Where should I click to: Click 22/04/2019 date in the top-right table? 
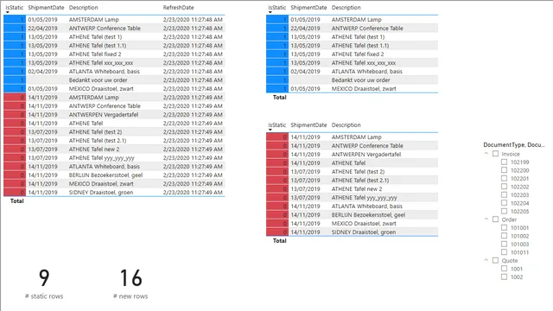pyautogui.click(x=305, y=29)
